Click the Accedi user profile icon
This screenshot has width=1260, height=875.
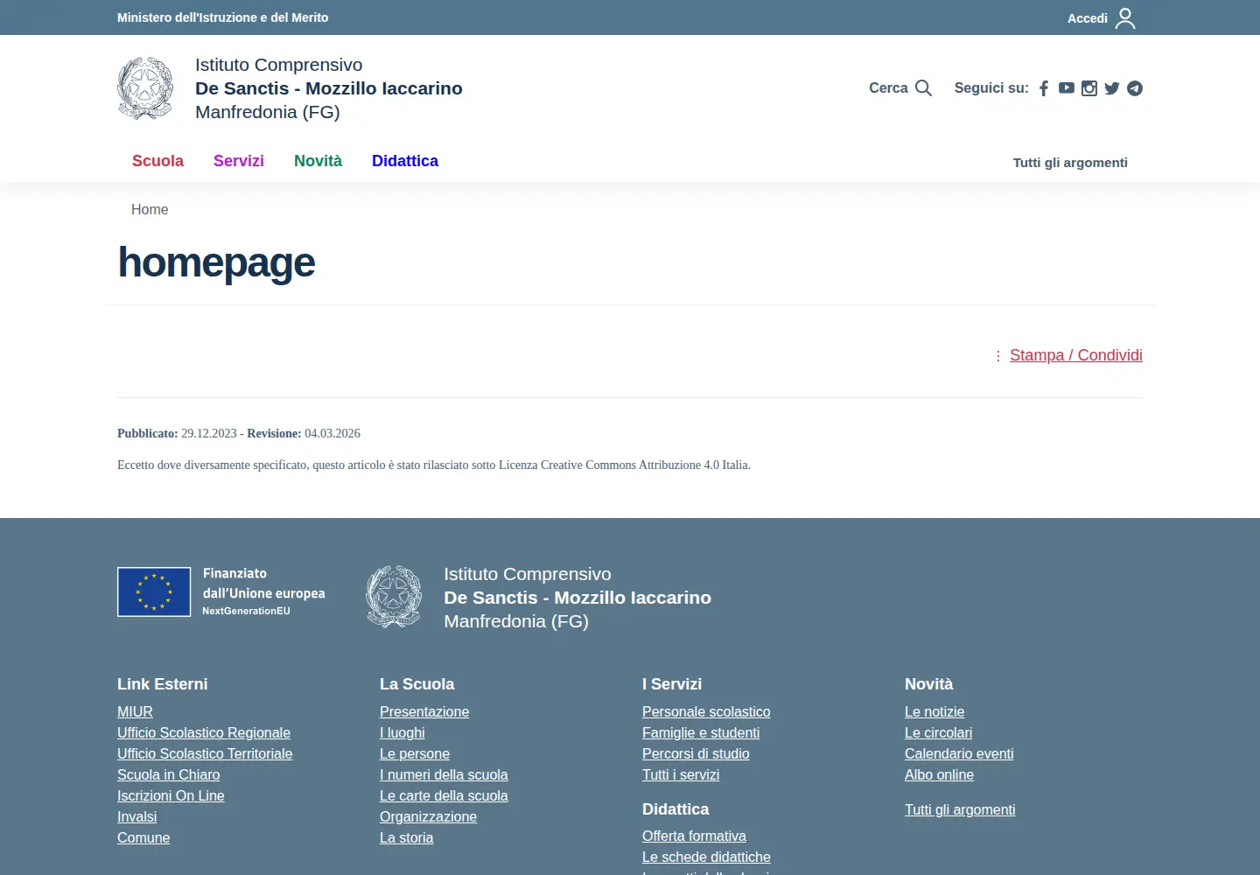coord(1125,18)
